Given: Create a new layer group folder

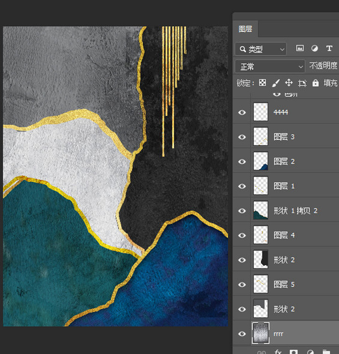Looking at the screenshot, I should tap(327, 352).
